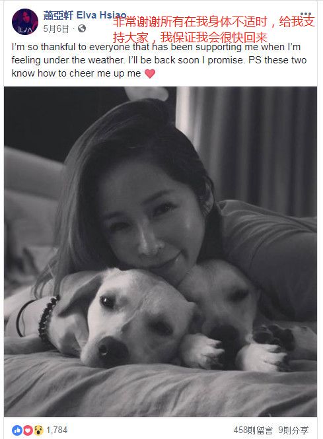Open the 蕭亞軒 Elva Hsiao page name

pyautogui.click(x=85, y=15)
